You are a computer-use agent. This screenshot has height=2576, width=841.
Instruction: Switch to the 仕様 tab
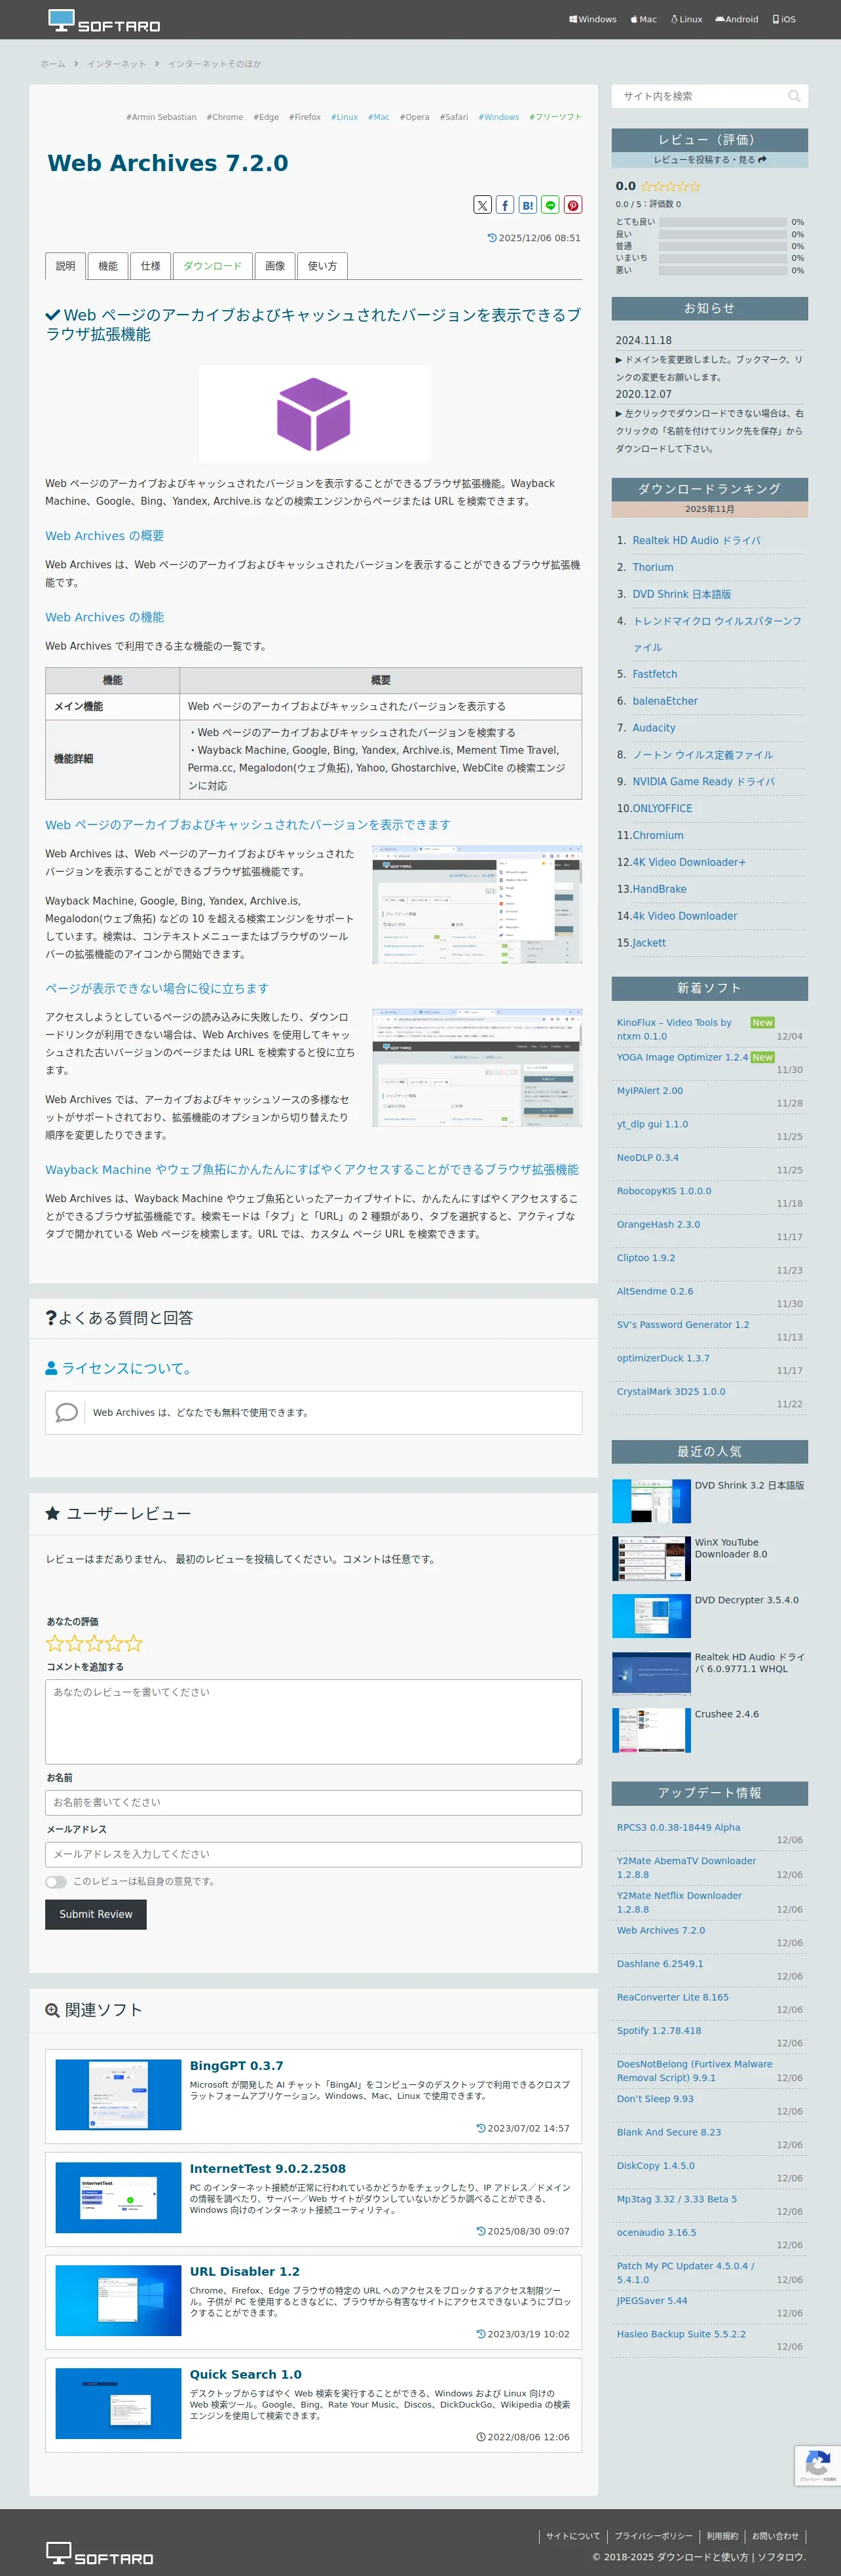(151, 266)
